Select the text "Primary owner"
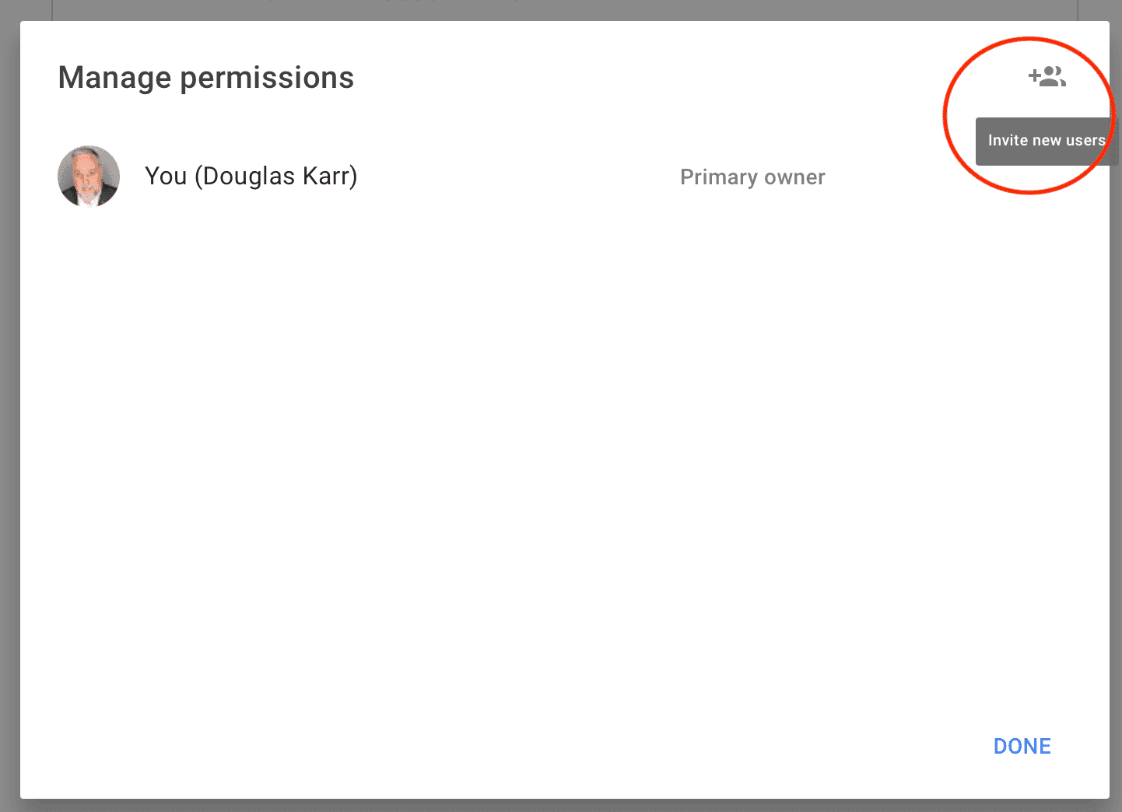The height and width of the screenshot is (812, 1122). (x=752, y=177)
